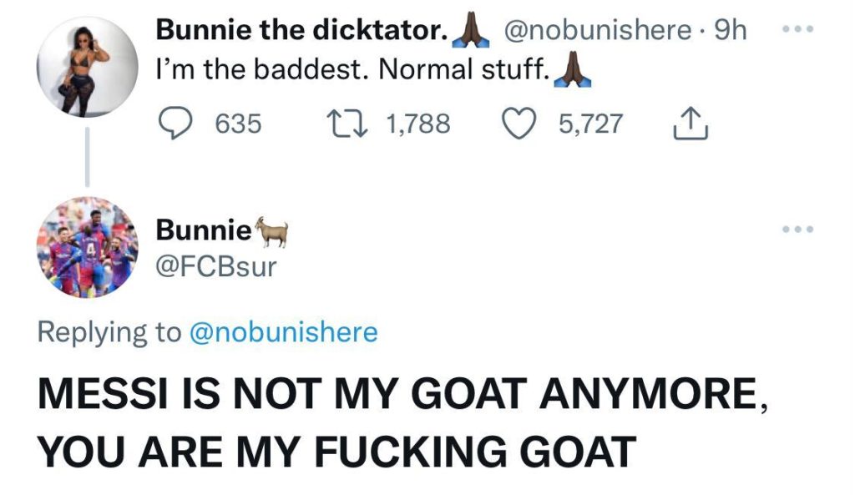
Task: Like the tweet with heart icon
Action: point(523,124)
